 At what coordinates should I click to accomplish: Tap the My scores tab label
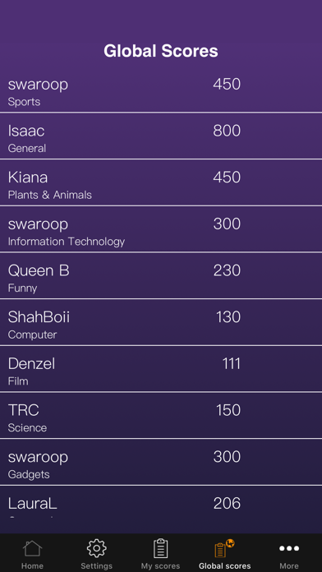point(160,566)
